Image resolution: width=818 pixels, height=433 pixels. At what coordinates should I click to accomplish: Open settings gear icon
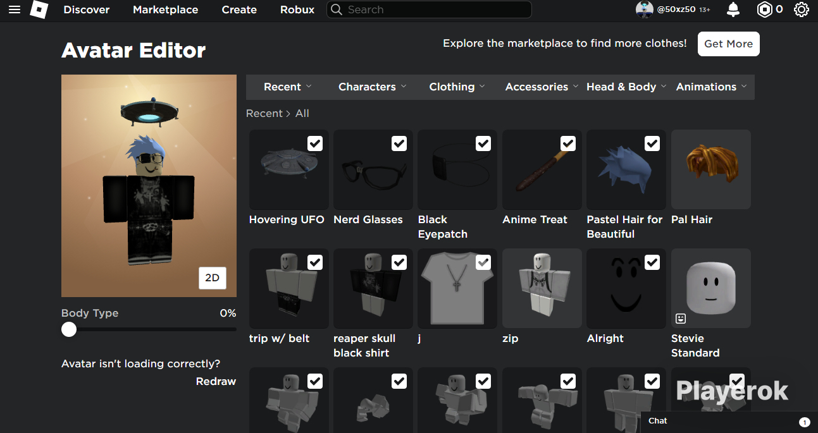click(x=801, y=9)
